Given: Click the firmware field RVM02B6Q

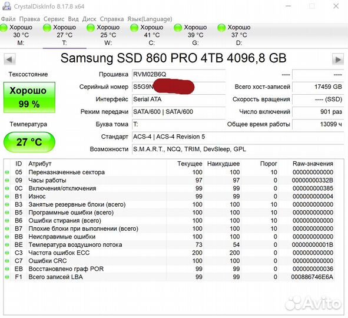Looking at the screenshot, I should (178, 74).
